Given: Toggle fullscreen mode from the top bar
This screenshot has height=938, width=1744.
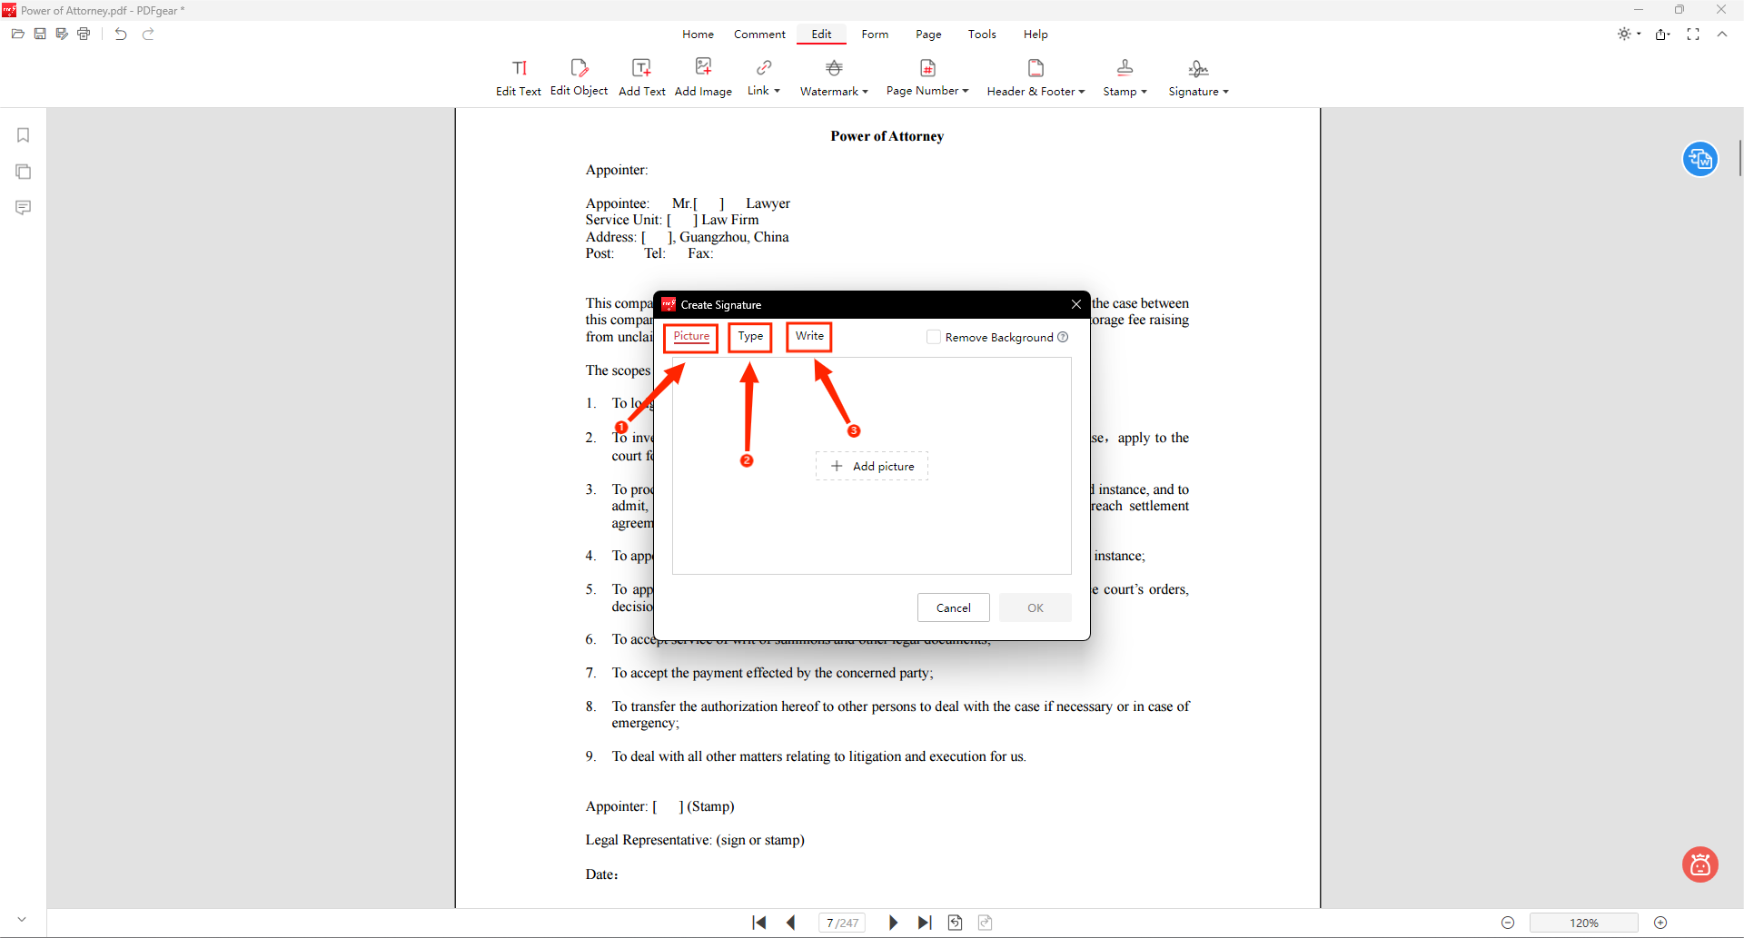Looking at the screenshot, I should click(x=1693, y=34).
